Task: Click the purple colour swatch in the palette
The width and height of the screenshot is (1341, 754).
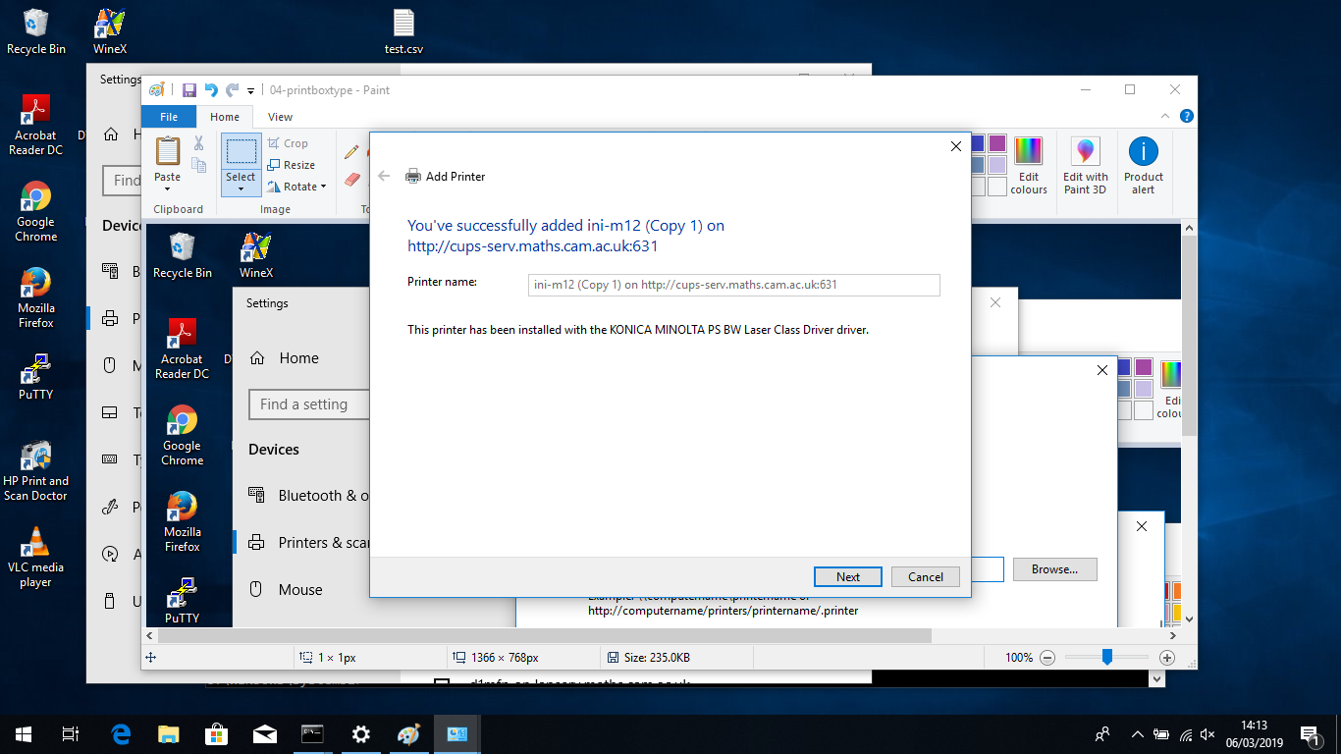Action: tap(996, 143)
